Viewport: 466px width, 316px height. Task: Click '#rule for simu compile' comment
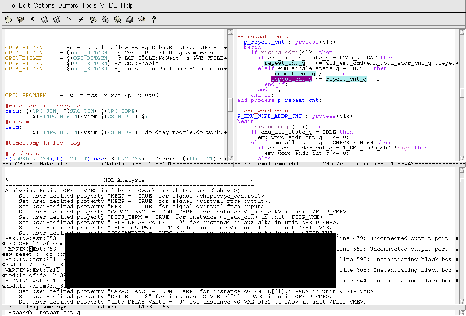pyautogui.click(x=43, y=106)
